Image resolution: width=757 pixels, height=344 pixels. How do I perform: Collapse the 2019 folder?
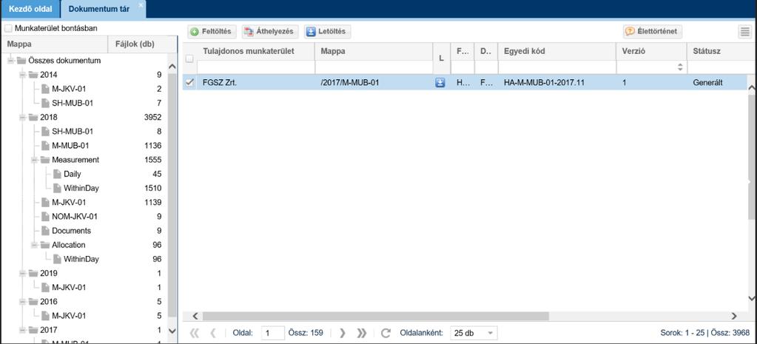click(22, 273)
